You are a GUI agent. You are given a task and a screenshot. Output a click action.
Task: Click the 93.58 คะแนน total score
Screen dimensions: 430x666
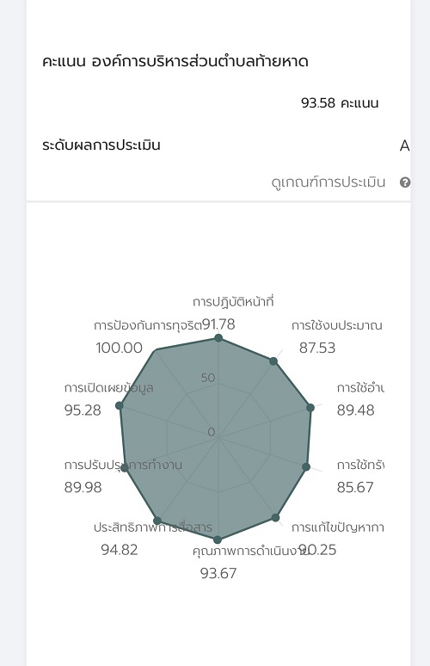[340, 102]
